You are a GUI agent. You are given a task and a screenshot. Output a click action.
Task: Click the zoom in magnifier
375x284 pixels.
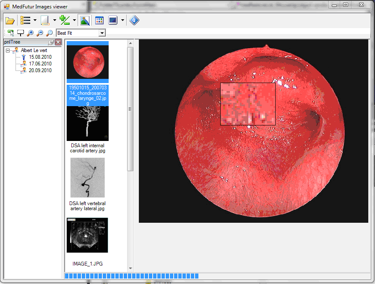coord(30,33)
